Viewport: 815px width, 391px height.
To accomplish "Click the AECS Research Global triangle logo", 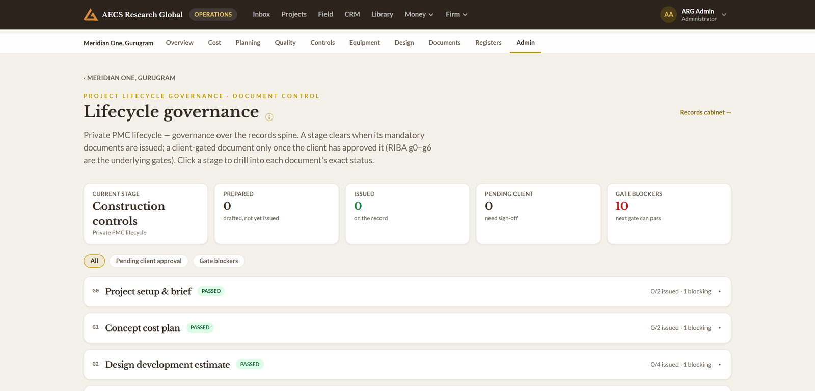I will [x=91, y=14].
